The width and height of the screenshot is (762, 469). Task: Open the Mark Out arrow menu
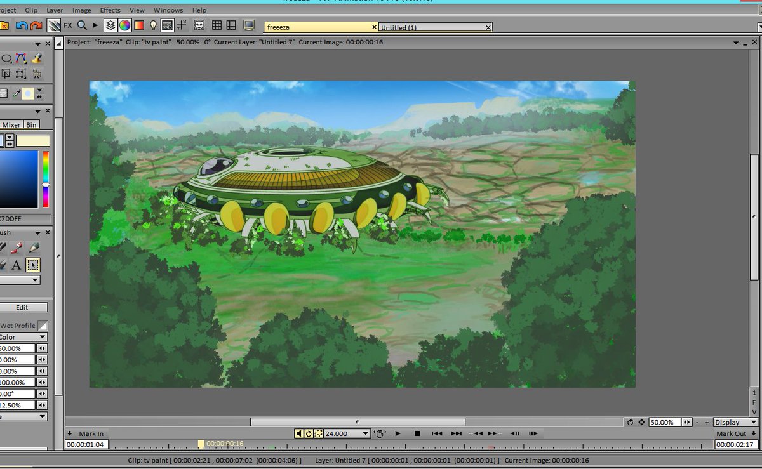coord(754,433)
